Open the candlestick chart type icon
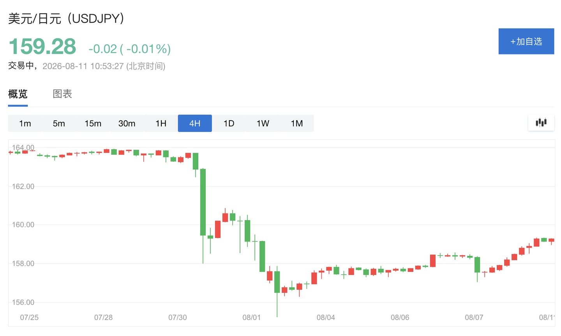Viewport: 561px width, 336px height. tap(541, 123)
